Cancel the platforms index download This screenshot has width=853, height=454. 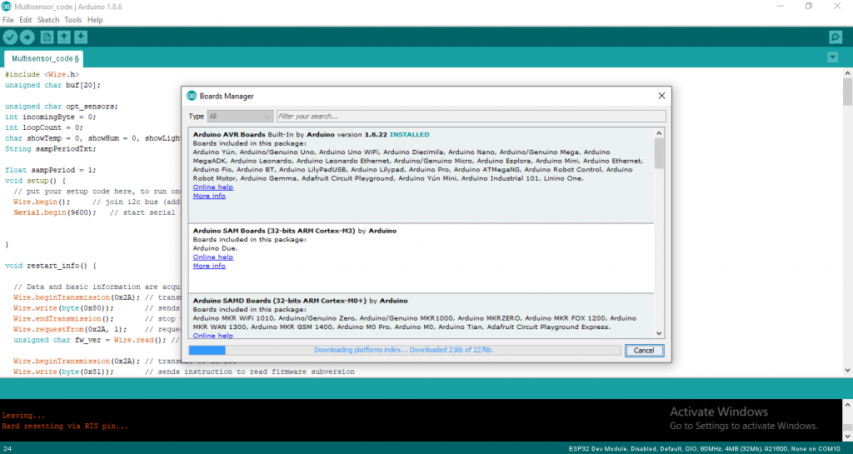tap(644, 350)
